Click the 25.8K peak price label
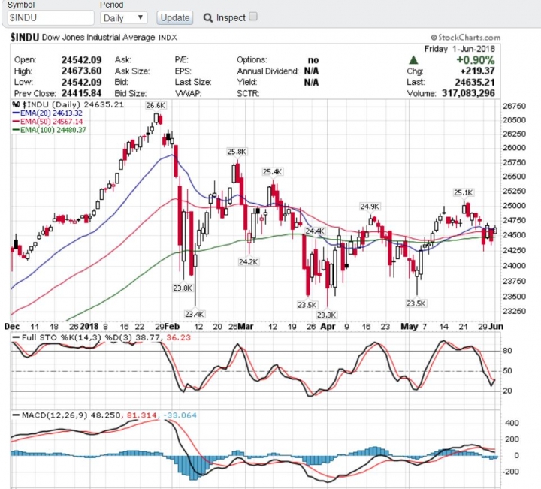 click(237, 152)
